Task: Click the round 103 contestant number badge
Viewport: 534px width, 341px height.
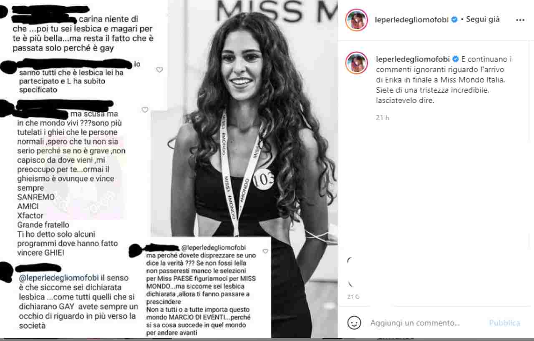Action: 264,179
